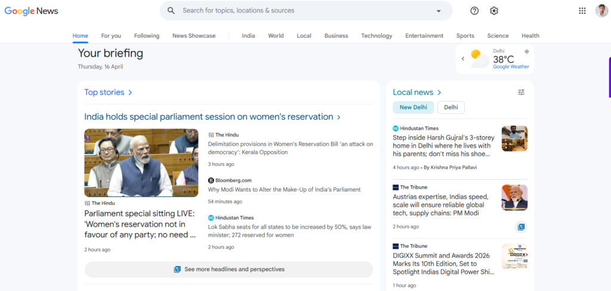The height and width of the screenshot is (291, 611).
Task: Open the Parliament session photo thumbnail
Action: (141, 162)
